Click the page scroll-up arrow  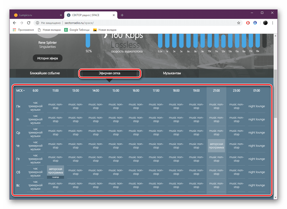click(276, 36)
